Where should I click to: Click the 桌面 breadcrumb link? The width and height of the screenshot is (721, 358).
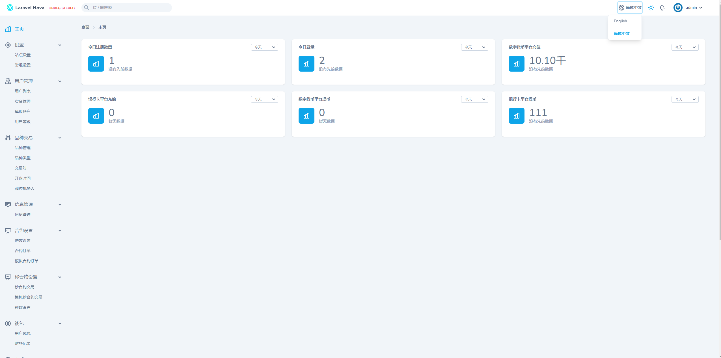coord(85,27)
